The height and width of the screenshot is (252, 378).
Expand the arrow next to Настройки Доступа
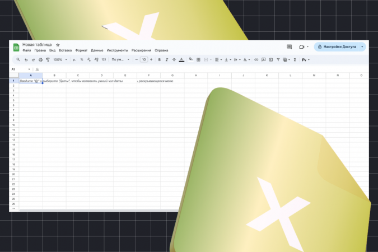[362, 47]
